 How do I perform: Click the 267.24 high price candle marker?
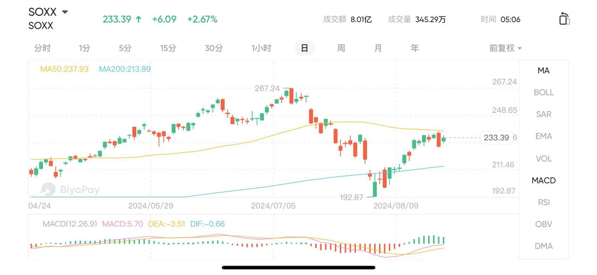[x=267, y=88]
